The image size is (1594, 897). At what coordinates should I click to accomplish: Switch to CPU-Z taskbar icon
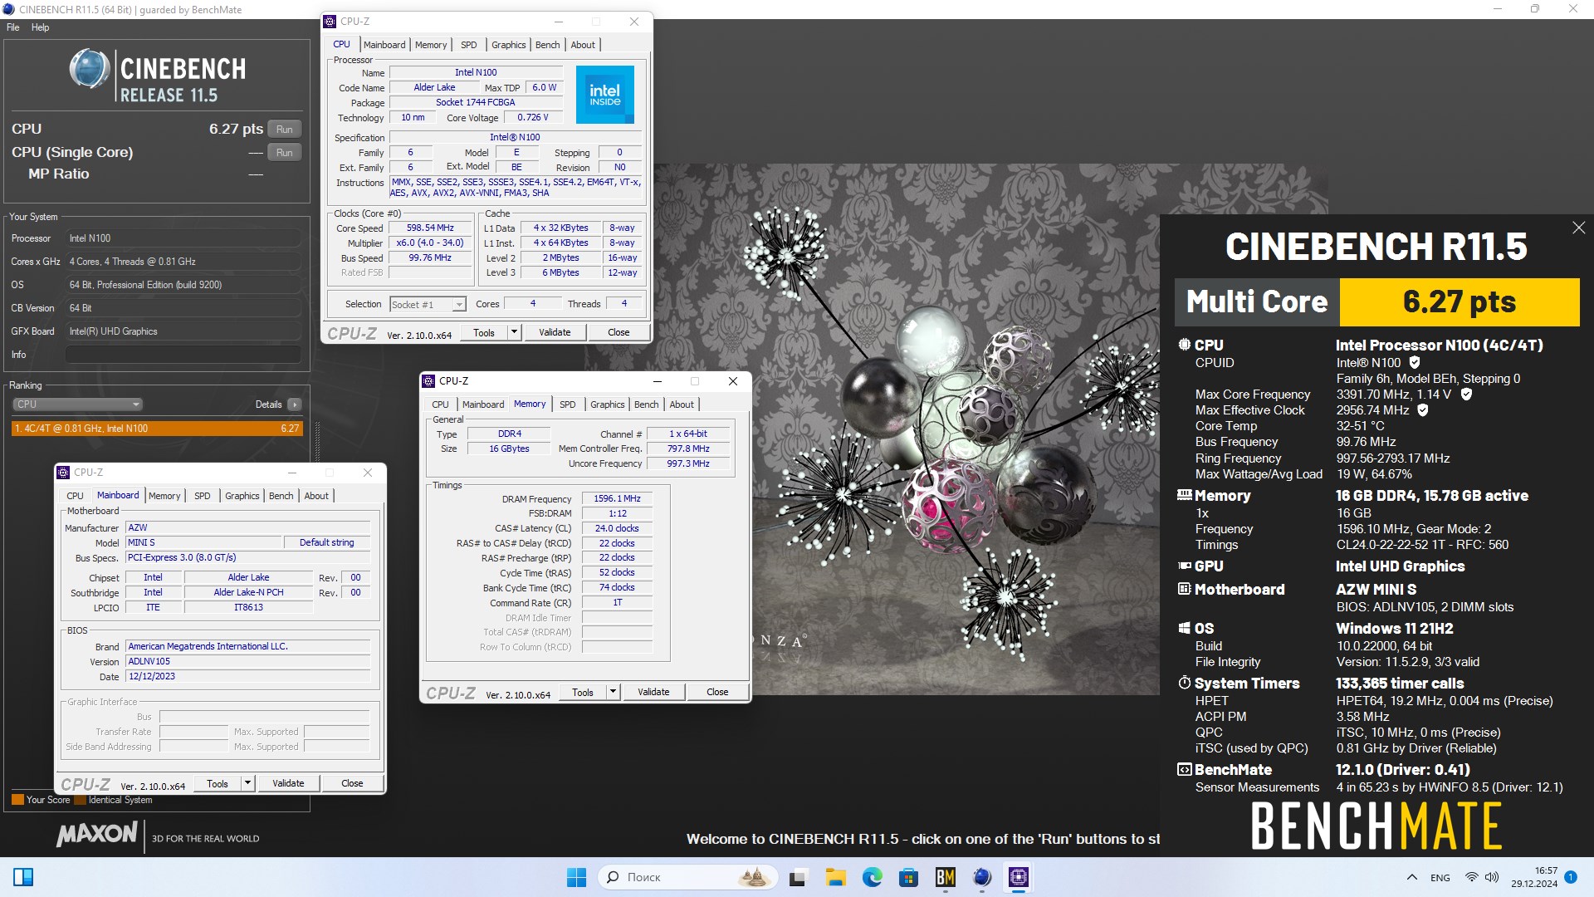pyautogui.click(x=1018, y=877)
